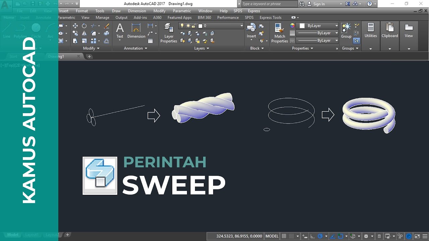Select the Scale tool
The height and width of the screenshot is (241, 429).
[84, 41]
